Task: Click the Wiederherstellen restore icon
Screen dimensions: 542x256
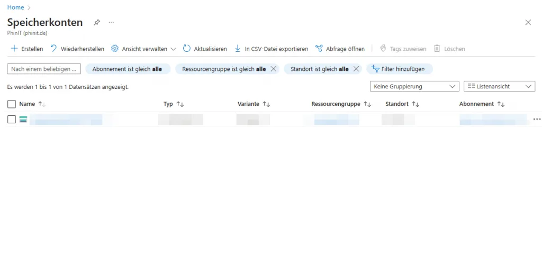Action: pos(53,49)
